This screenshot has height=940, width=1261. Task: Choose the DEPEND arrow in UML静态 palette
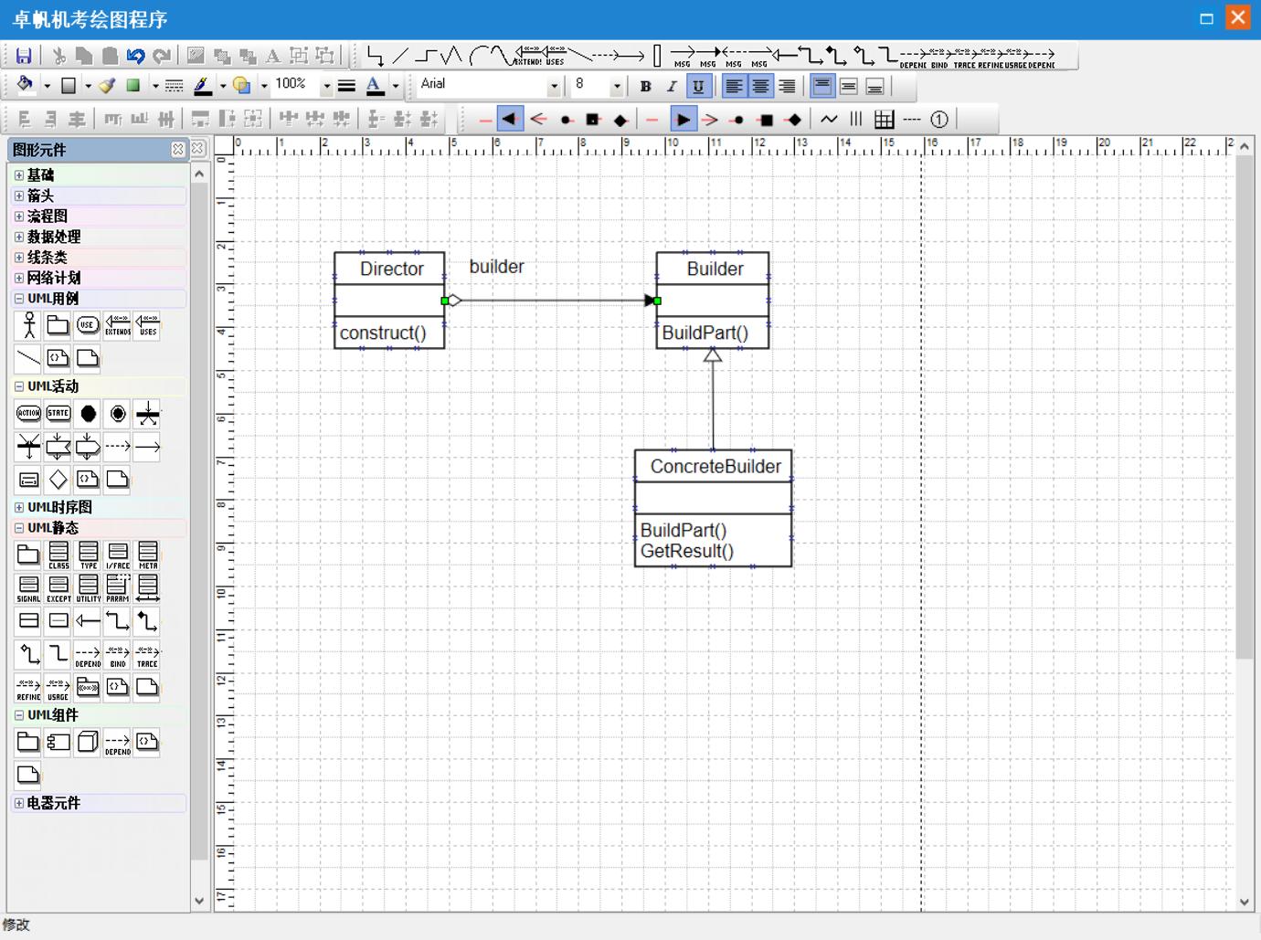tap(88, 655)
